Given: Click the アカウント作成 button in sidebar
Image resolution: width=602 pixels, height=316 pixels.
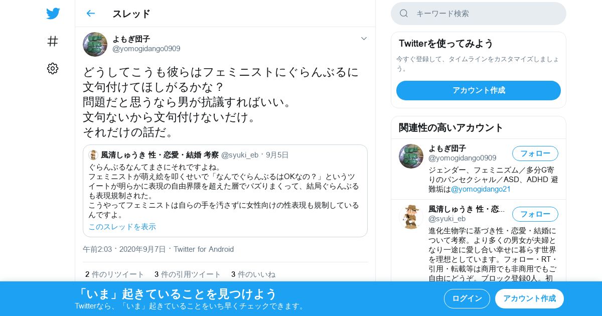Looking at the screenshot, I should 479,90.
